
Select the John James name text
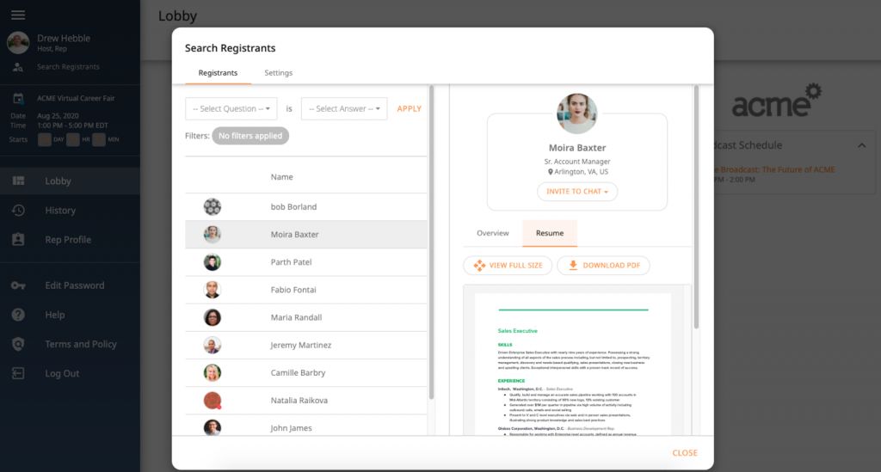291,427
